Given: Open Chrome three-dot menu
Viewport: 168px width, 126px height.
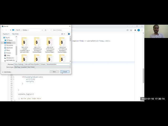Looking at the screenshot, I should pos(142,30).
